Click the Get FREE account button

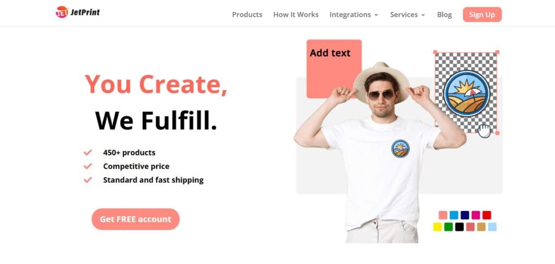coord(135,219)
